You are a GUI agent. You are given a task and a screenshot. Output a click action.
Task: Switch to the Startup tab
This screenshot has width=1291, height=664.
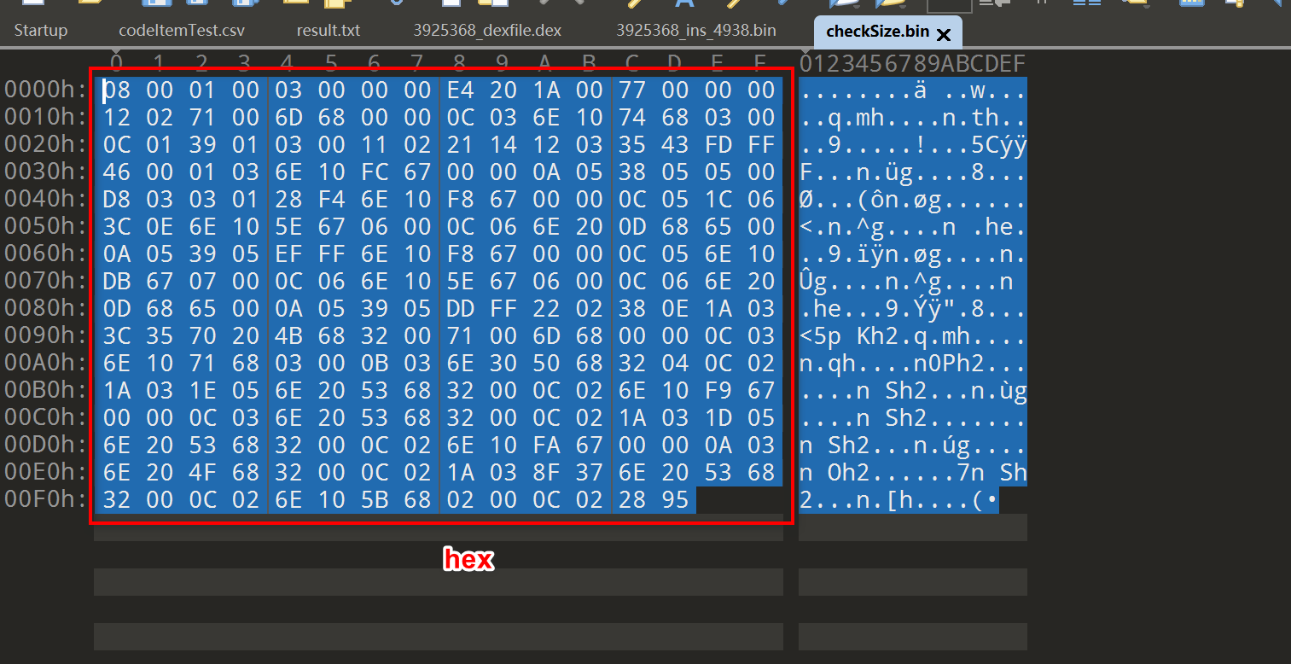(x=40, y=31)
